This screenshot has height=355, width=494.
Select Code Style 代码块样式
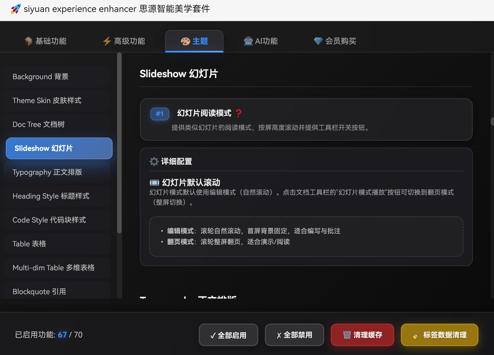[x=57, y=220]
